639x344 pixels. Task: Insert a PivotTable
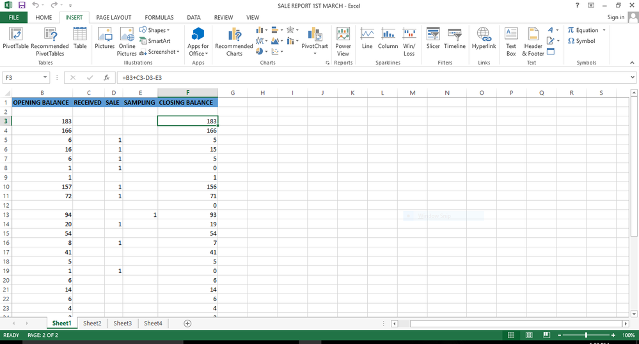coord(15,38)
